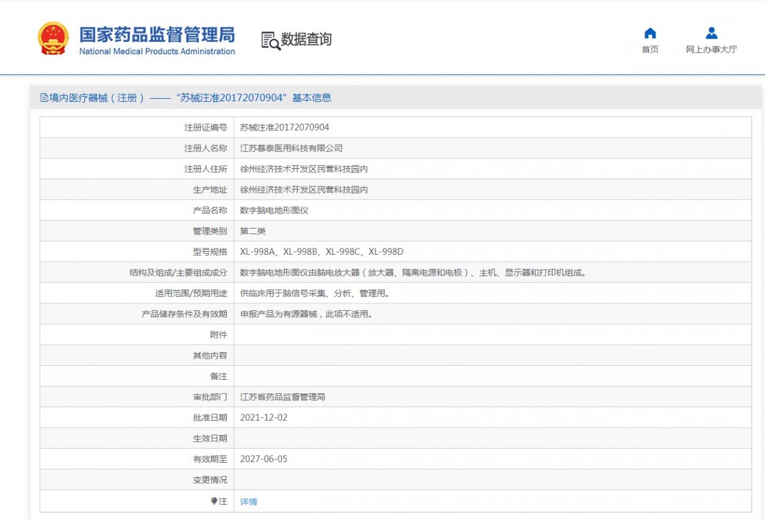Click the 审批部门 label
Viewport: 765px width, 520px height.
point(210,397)
